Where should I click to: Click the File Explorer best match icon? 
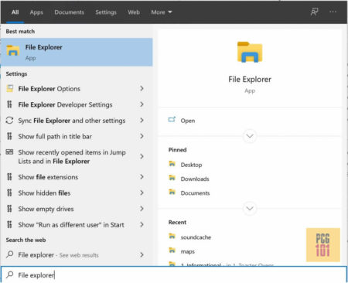point(12,50)
